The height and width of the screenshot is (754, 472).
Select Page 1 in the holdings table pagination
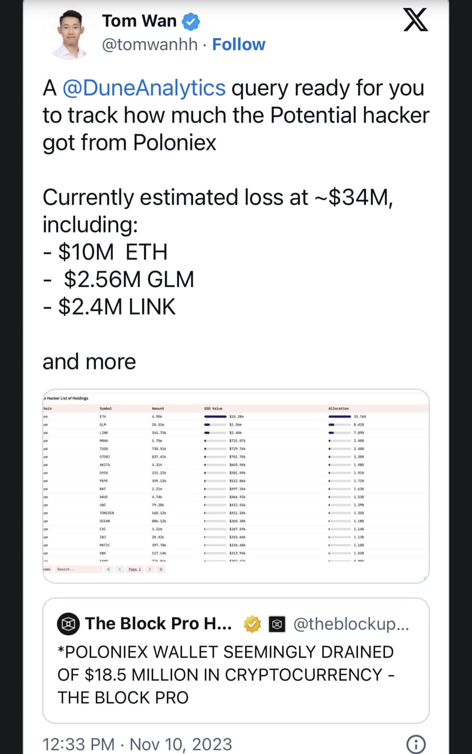click(136, 569)
